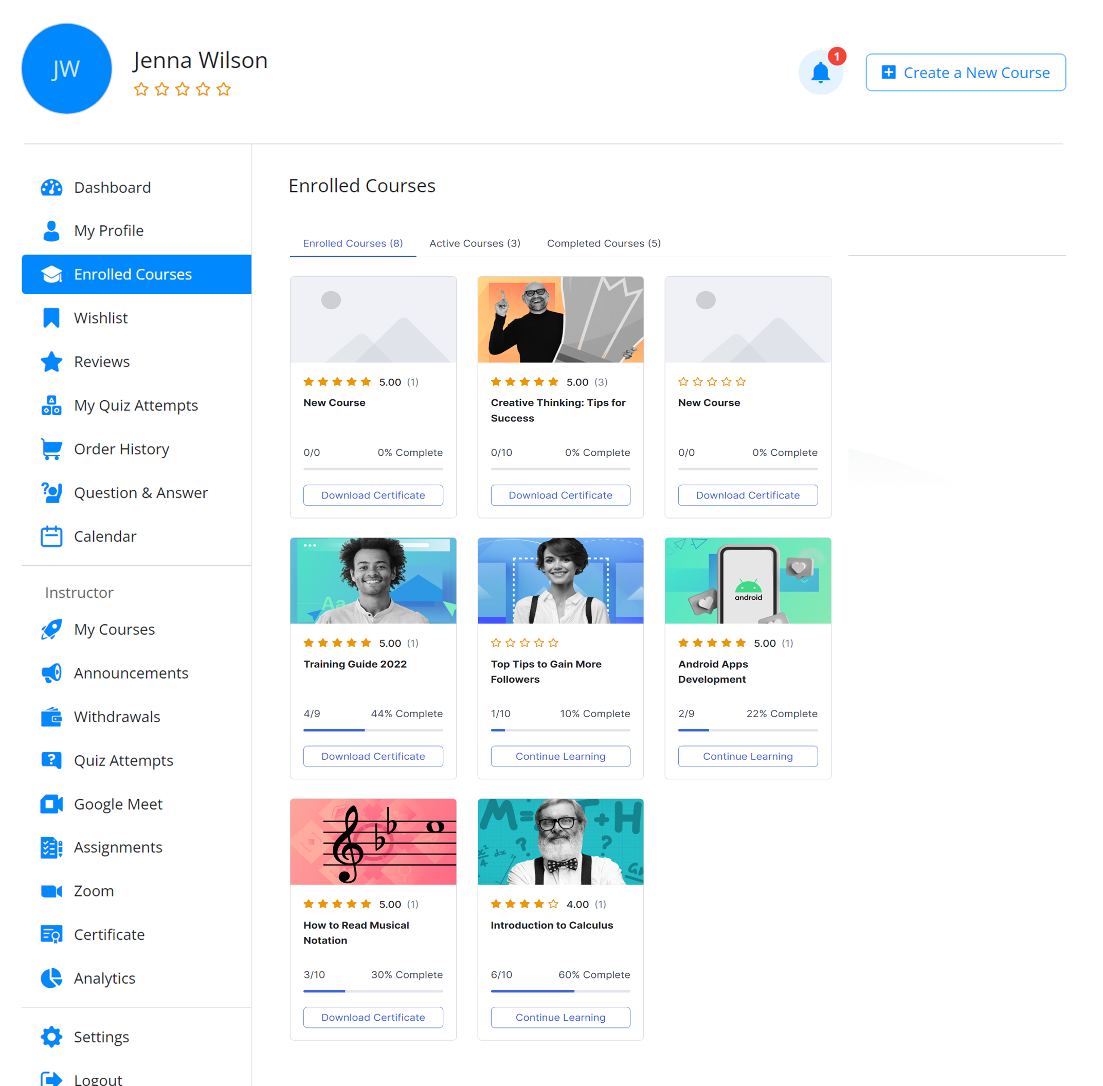Image resolution: width=1103 pixels, height=1086 pixels.
Task: Click Android Apps Development progress bar
Action: (747, 730)
